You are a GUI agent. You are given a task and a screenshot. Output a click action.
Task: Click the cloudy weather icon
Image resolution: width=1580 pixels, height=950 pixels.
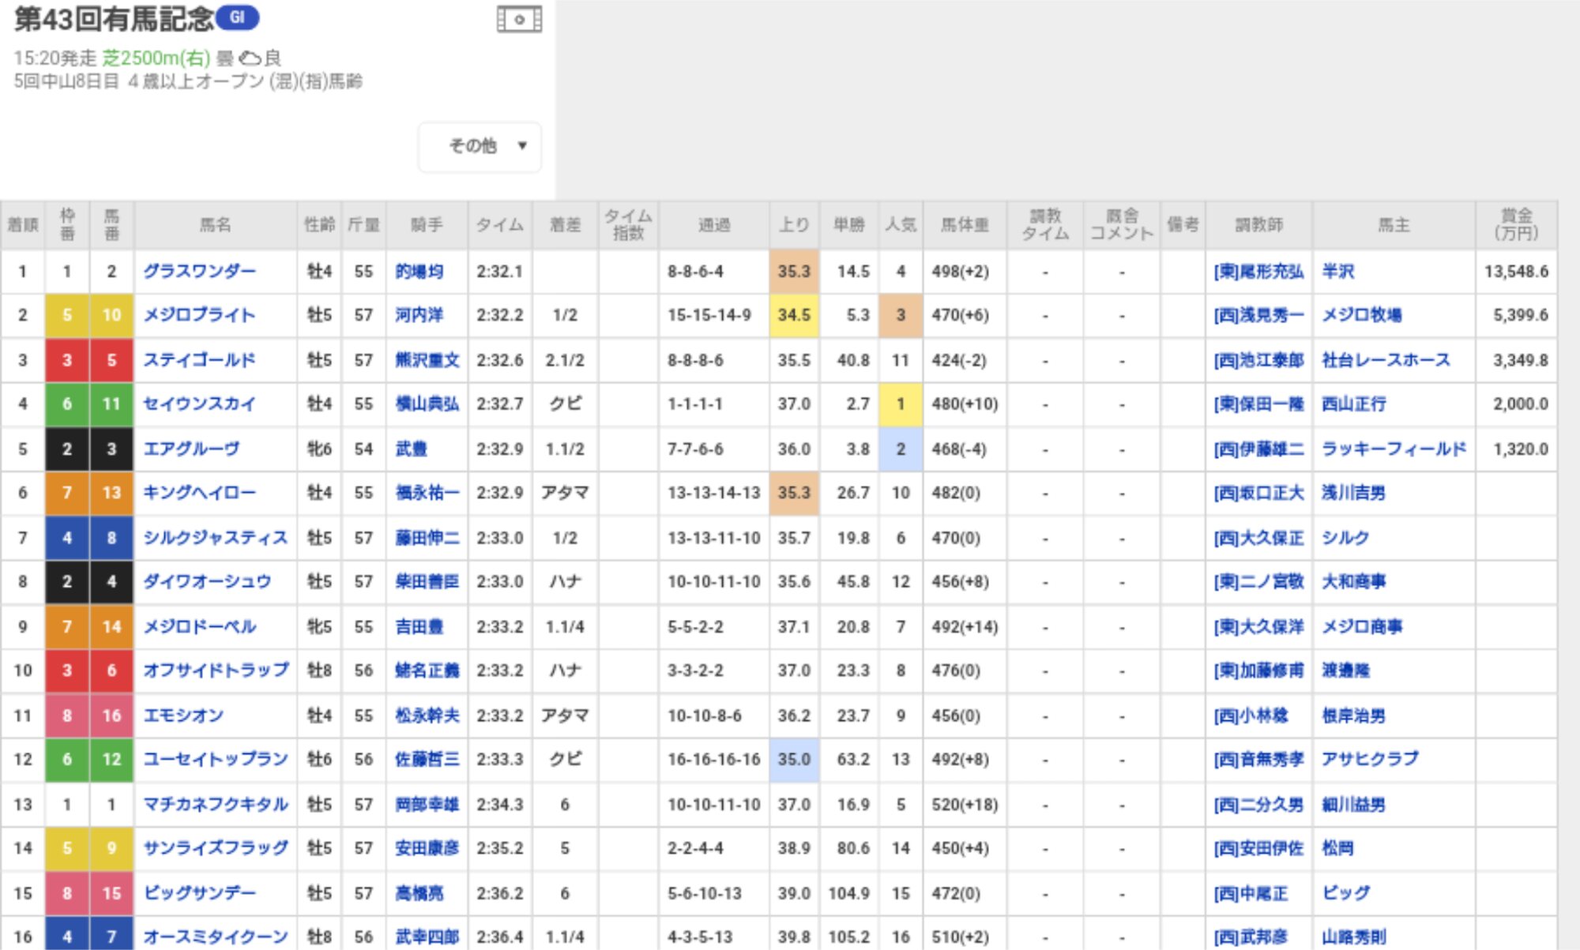click(x=250, y=58)
